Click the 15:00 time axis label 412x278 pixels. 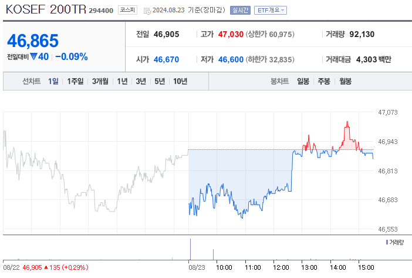pos(366,267)
